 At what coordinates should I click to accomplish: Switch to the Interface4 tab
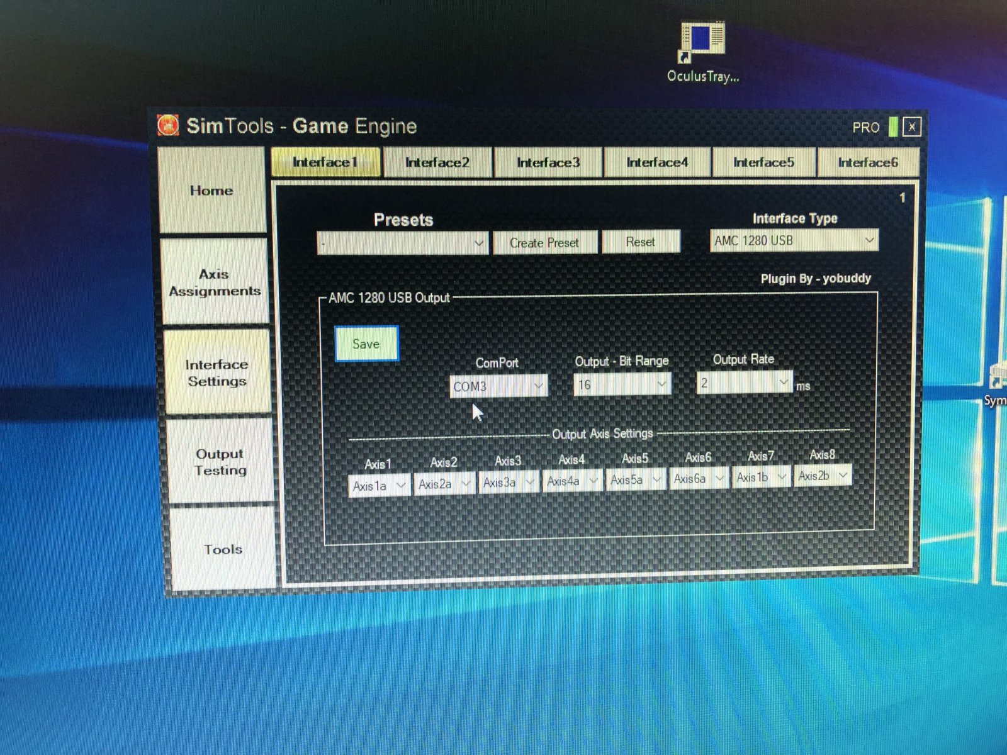point(657,163)
